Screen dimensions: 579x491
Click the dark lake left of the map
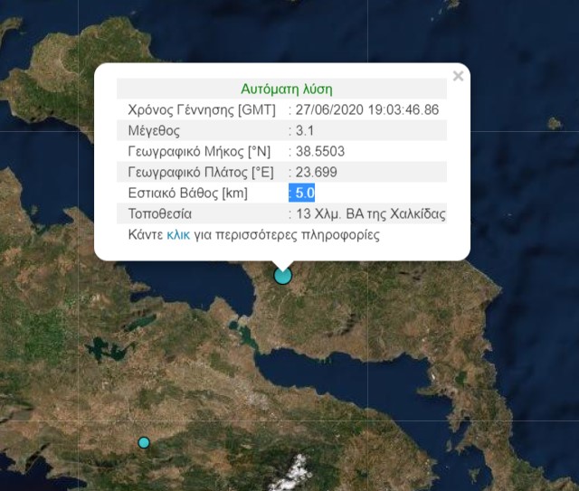pyautogui.click(x=99, y=348)
